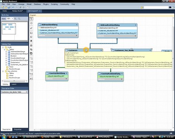Select the eraser tool
This screenshot has height=139, width=175.
(x=31, y=28)
